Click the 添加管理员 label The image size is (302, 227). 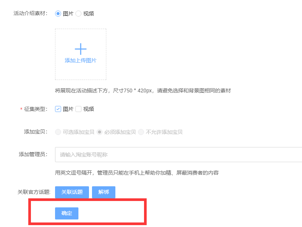click(33, 154)
